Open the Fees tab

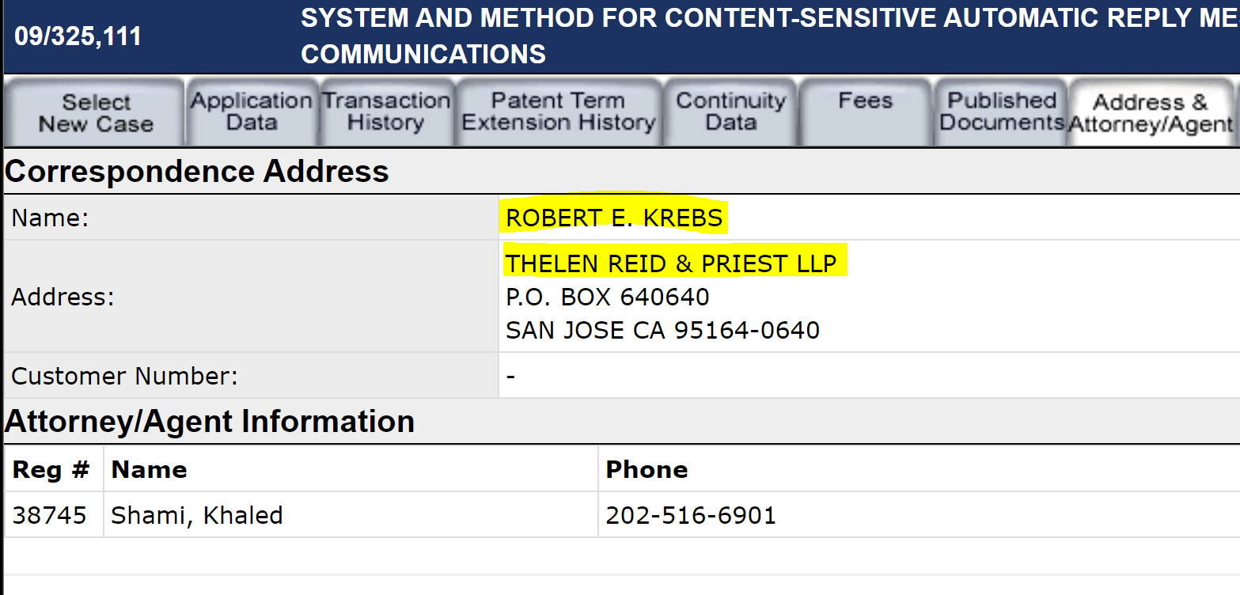pos(865,112)
